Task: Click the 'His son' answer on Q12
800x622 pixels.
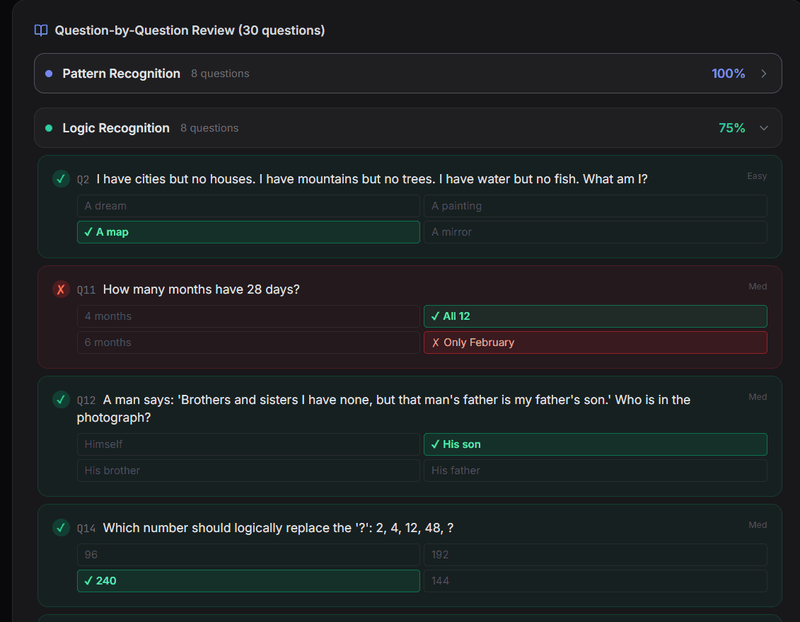Action: click(595, 444)
